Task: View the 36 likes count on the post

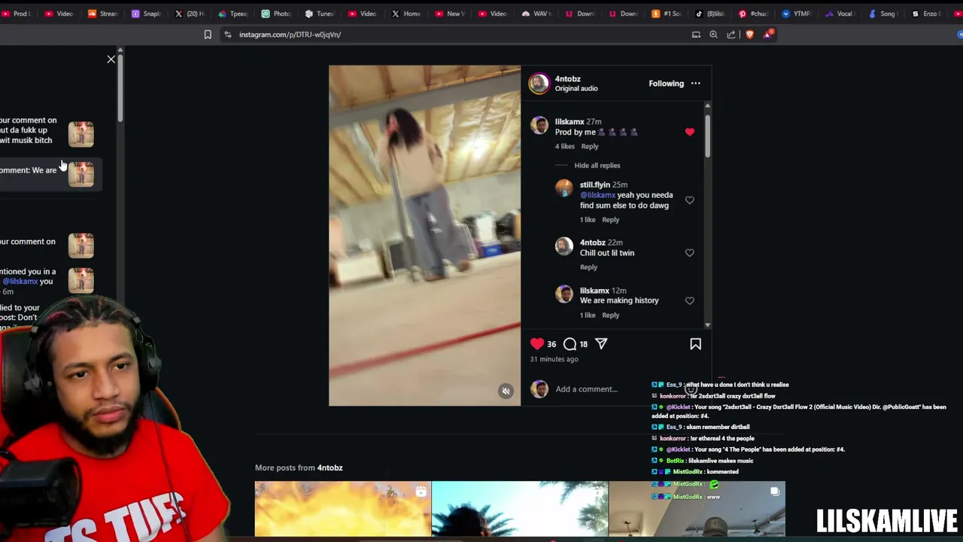Action: (551, 344)
